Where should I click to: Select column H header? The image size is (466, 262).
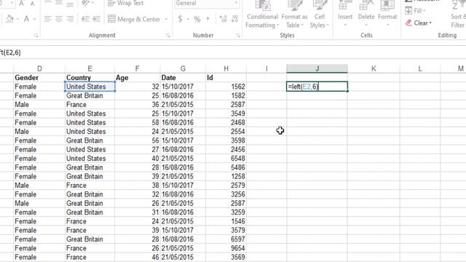[x=226, y=68]
